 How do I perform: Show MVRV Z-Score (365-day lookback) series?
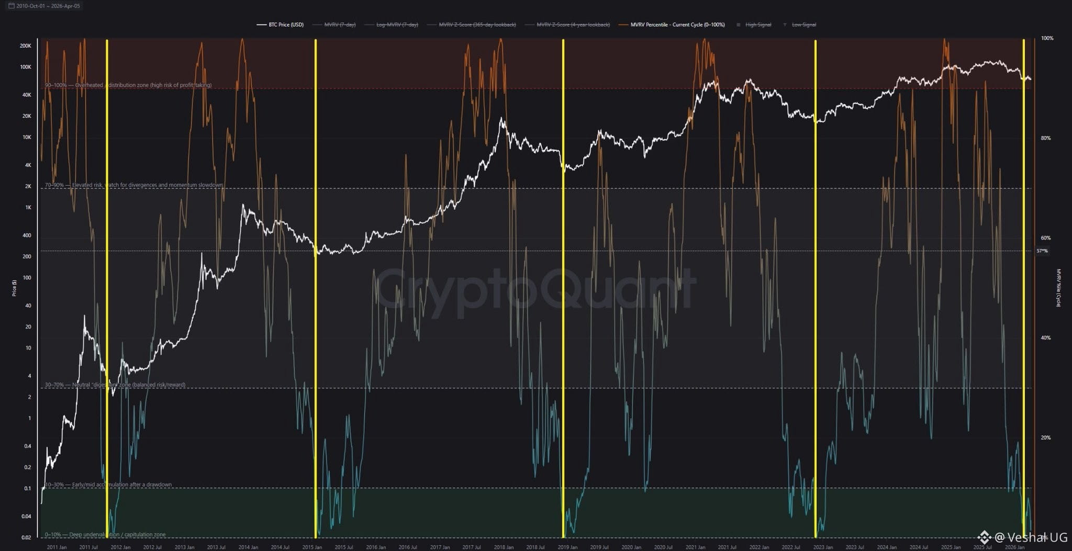[471, 25]
